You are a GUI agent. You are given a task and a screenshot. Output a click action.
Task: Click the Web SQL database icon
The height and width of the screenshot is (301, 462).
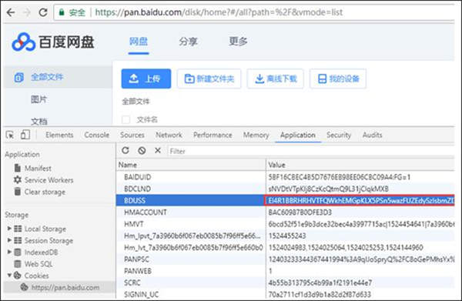pos(18,264)
